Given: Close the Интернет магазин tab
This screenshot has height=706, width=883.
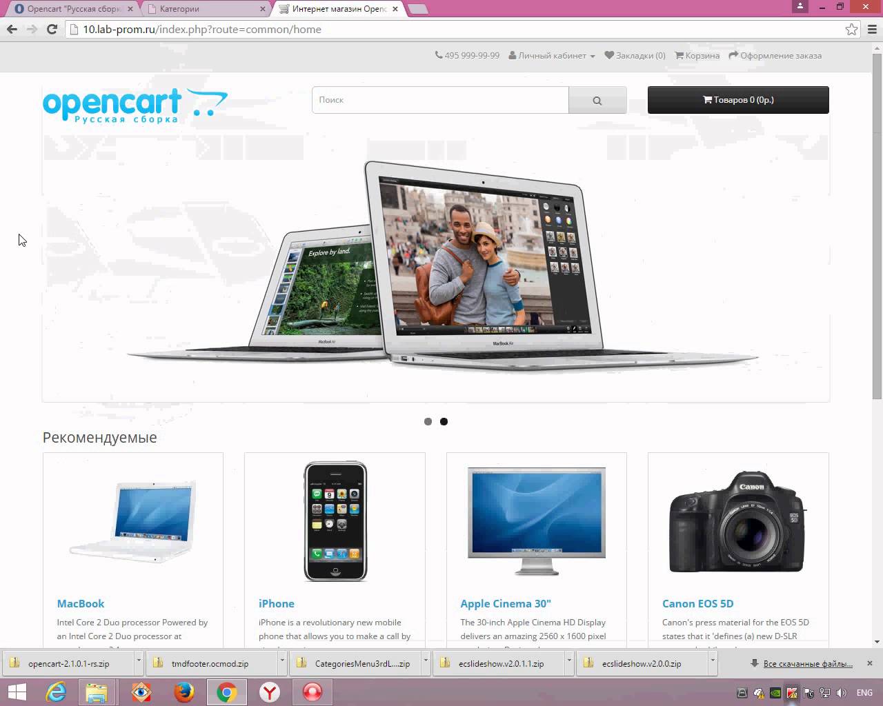Looking at the screenshot, I should pyautogui.click(x=395, y=9).
